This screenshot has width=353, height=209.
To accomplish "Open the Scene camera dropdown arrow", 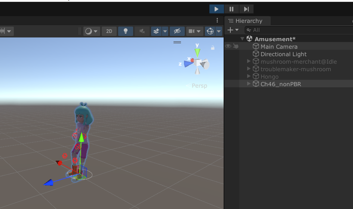I will tap(199, 31).
